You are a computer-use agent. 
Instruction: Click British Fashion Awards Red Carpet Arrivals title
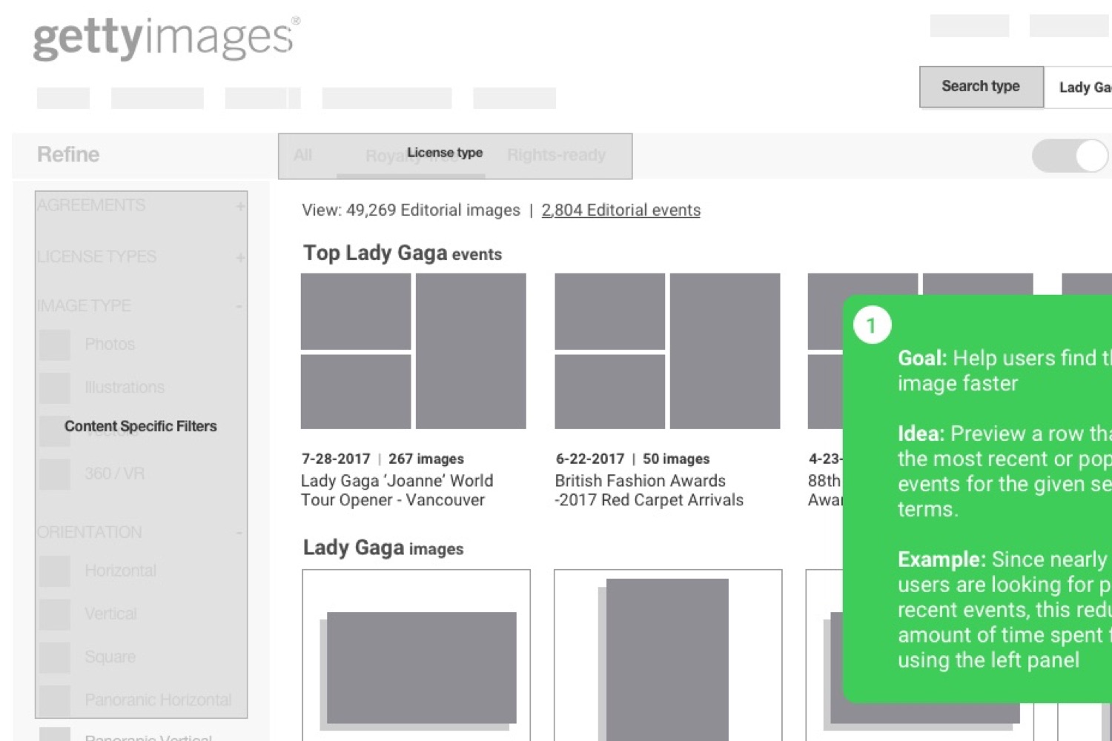(x=649, y=491)
